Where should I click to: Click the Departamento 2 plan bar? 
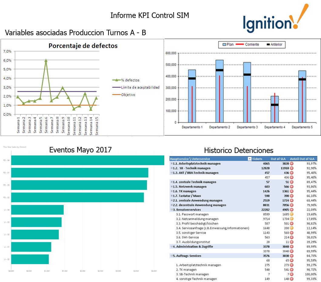pos(219,91)
